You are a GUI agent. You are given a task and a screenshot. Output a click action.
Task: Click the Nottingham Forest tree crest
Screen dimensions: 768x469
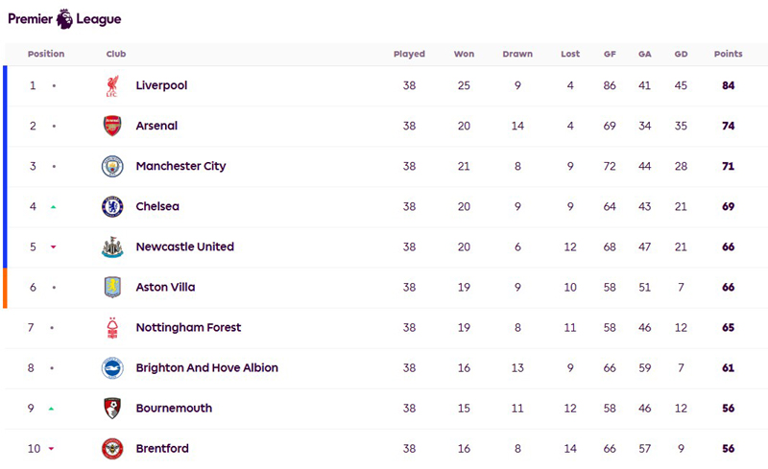(112, 328)
